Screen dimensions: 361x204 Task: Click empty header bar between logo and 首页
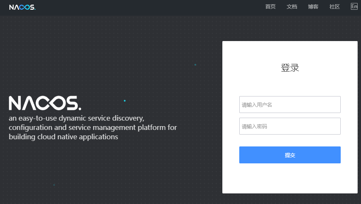point(148,7)
